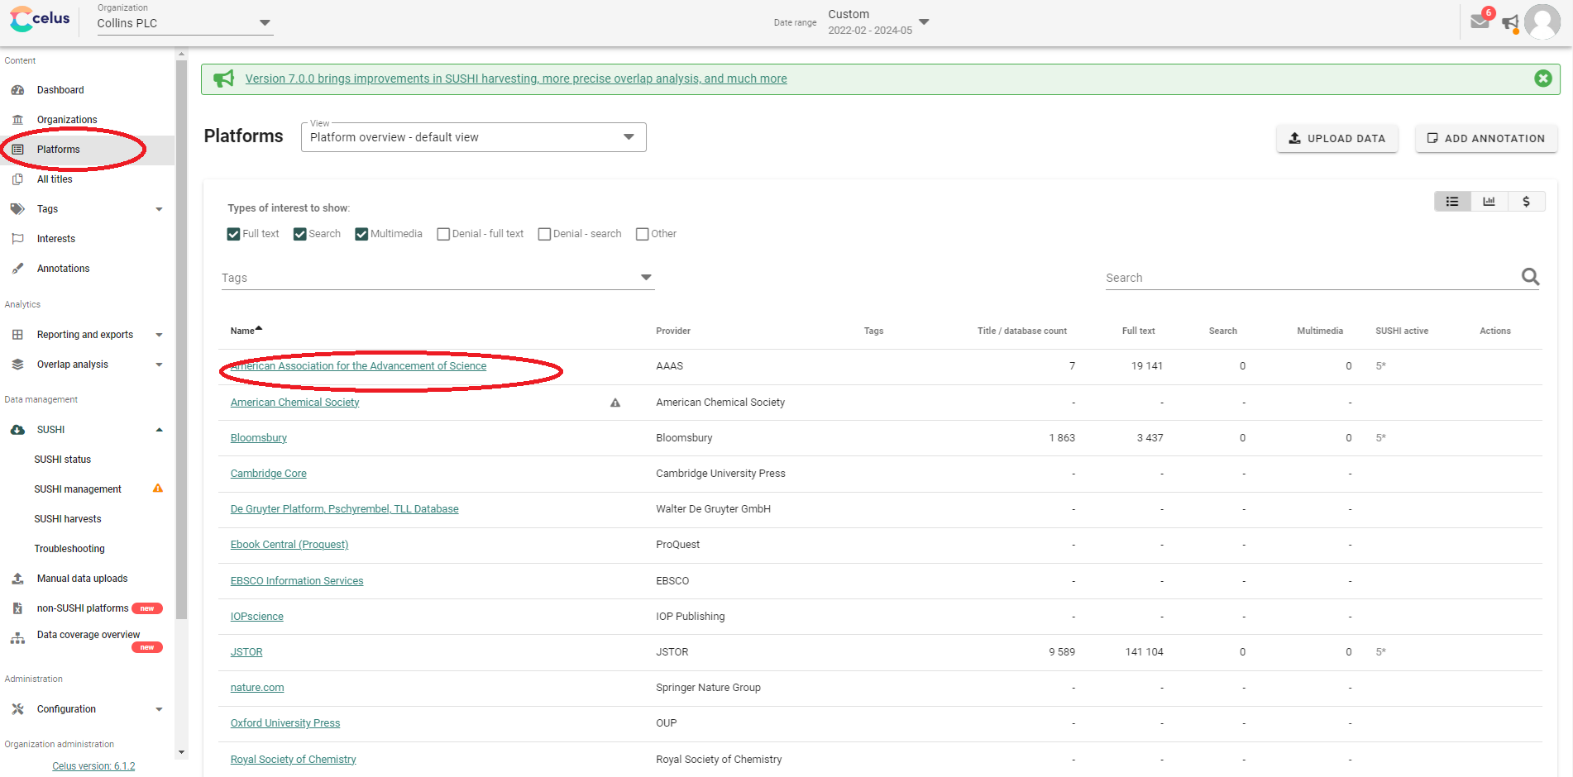
Task: Open the Celus version 6.1.2 link
Action: (93, 766)
